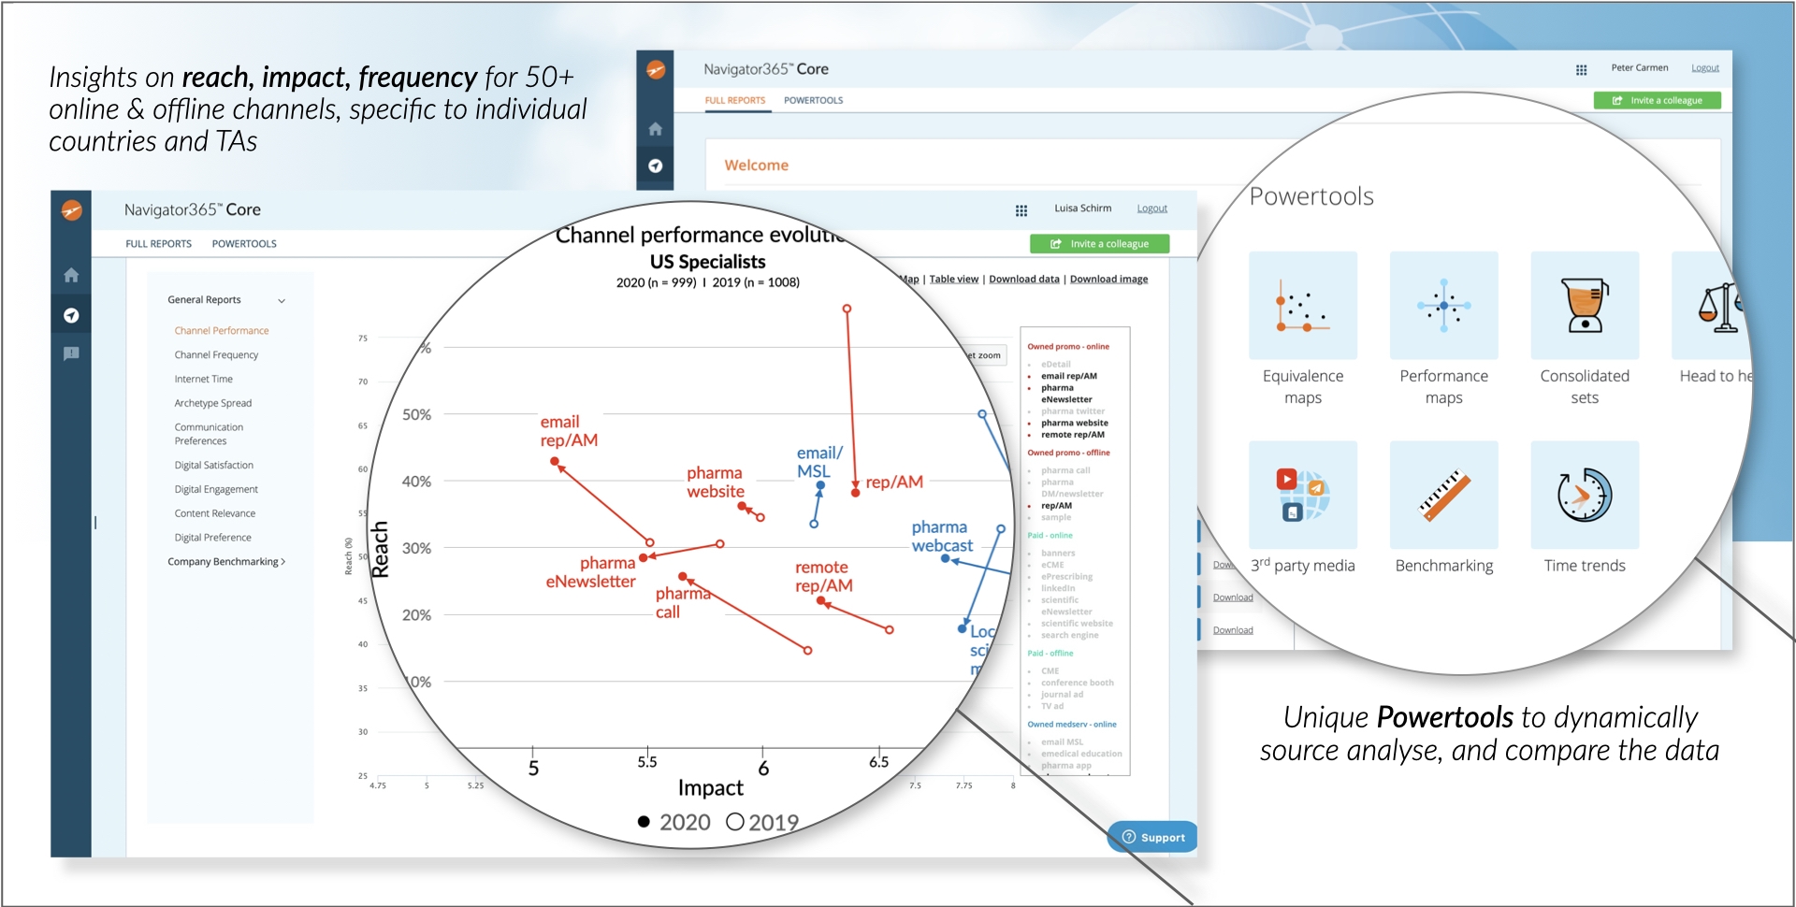Expand Company Benchmarking section
Viewport: 1796px width, 907px height.
(x=226, y=562)
